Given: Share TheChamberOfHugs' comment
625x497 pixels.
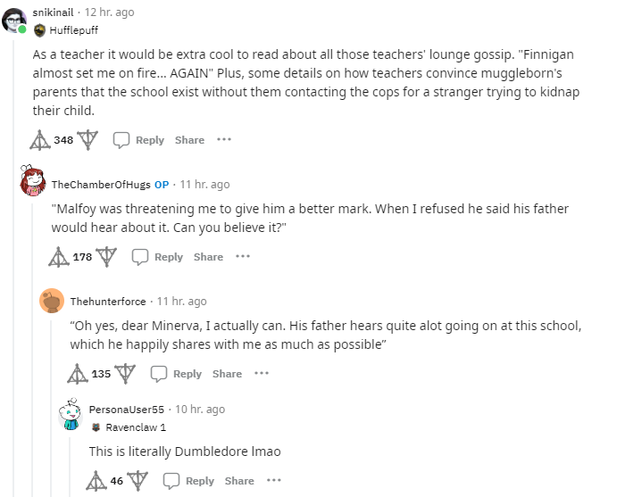Looking at the screenshot, I should click(208, 257).
